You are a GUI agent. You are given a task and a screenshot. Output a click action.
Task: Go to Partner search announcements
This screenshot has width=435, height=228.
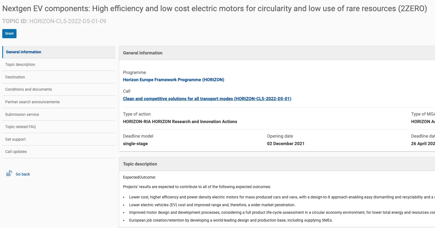[32, 102]
